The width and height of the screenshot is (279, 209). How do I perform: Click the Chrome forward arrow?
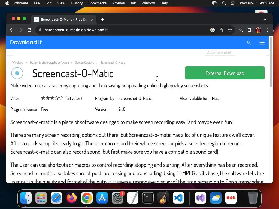pos(21,30)
